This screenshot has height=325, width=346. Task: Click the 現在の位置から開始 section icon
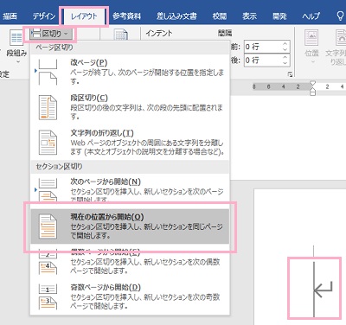(x=48, y=226)
